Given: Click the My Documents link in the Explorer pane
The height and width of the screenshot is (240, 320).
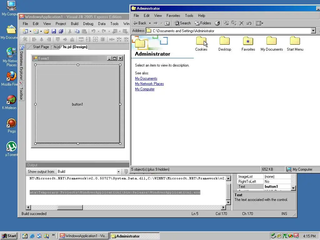Looking at the screenshot, I should 146,78.
